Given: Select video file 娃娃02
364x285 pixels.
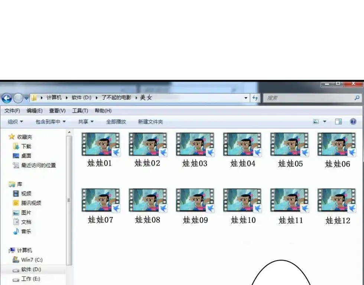Looking at the screenshot, I should [x=148, y=150].
